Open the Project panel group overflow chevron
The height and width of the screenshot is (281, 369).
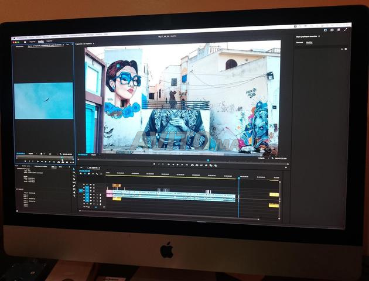click(x=70, y=167)
